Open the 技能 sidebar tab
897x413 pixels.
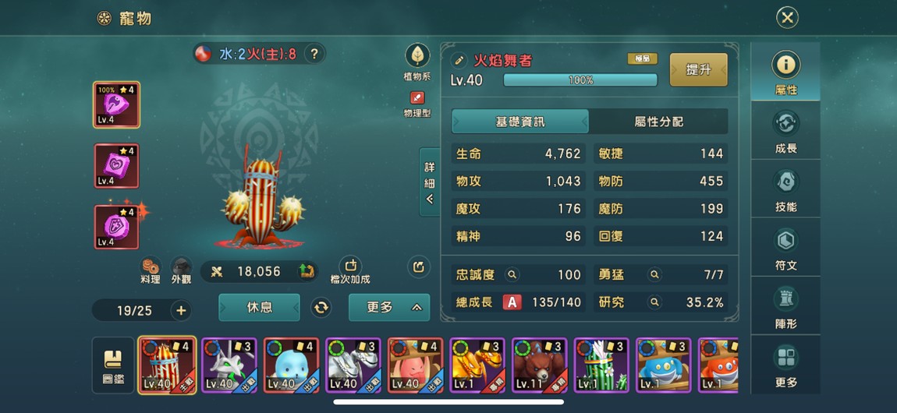(x=785, y=189)
